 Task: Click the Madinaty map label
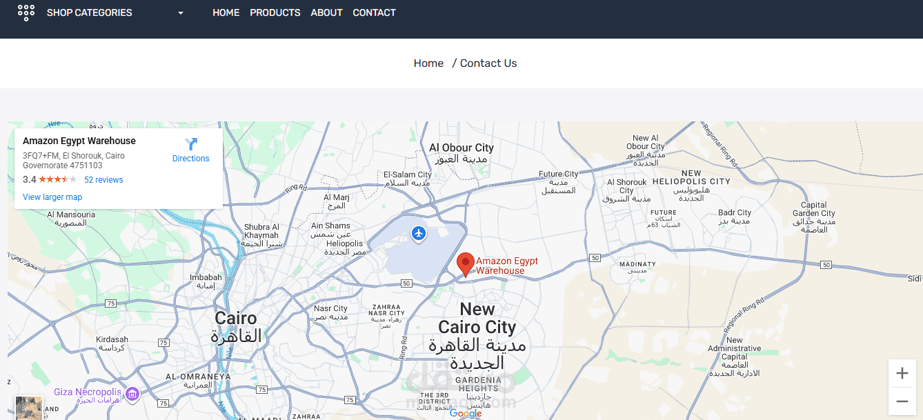pyautogui.click(x=637, y=267)
